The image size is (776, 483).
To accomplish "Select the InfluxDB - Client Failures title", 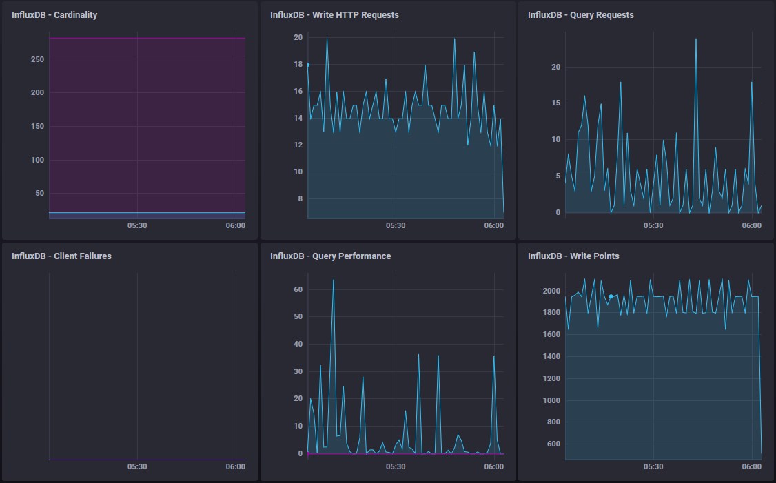I will (x=61, y=256).
